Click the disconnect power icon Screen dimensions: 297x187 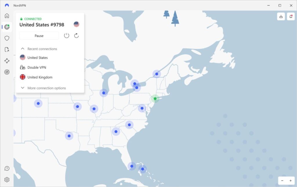(66, 36)
